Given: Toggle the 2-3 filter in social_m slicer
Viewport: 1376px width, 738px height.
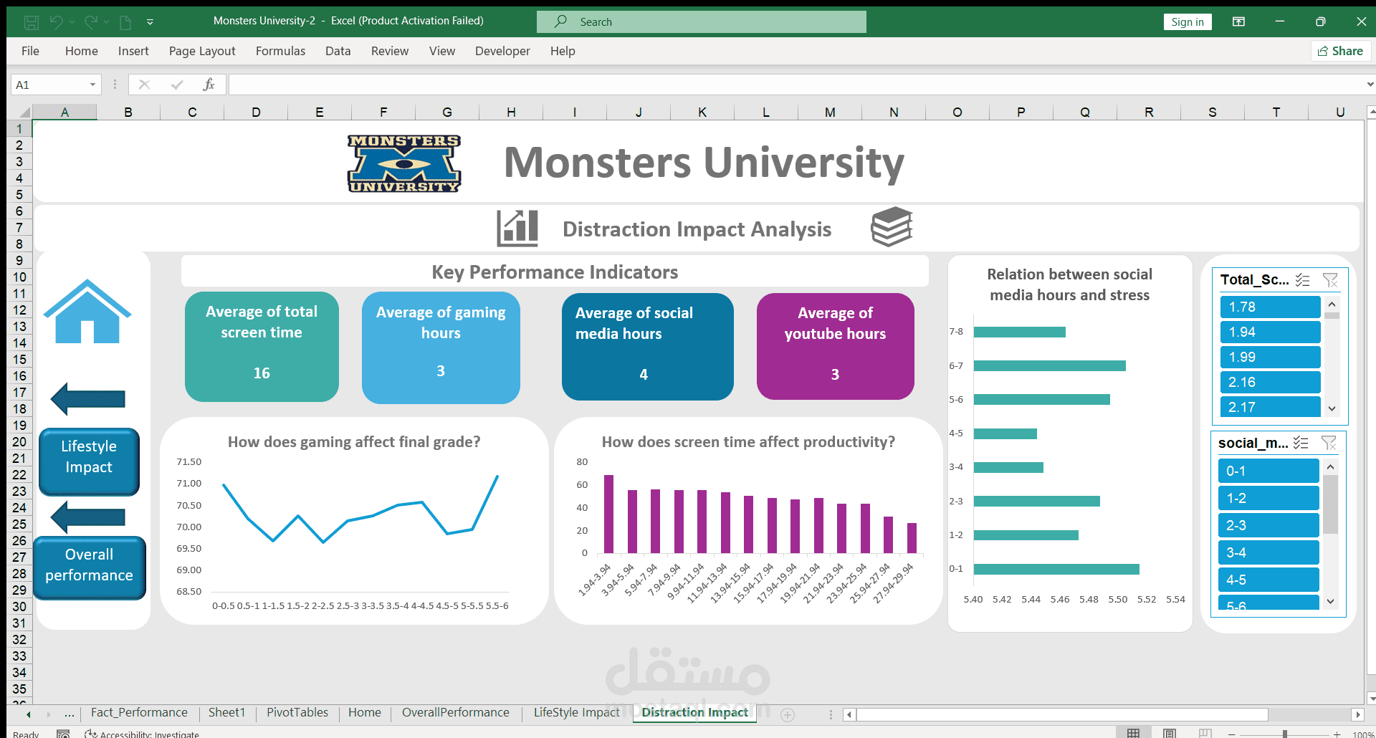Looking at the screenshot, I should tap(1268, 525).
